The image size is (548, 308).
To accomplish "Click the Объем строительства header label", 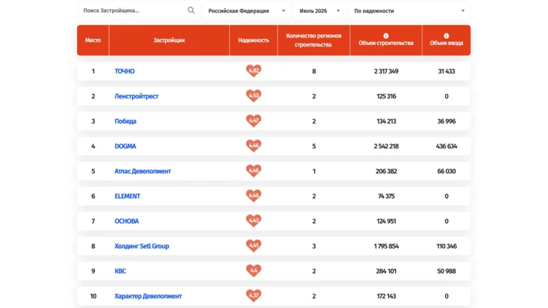I will click(386, 43).
